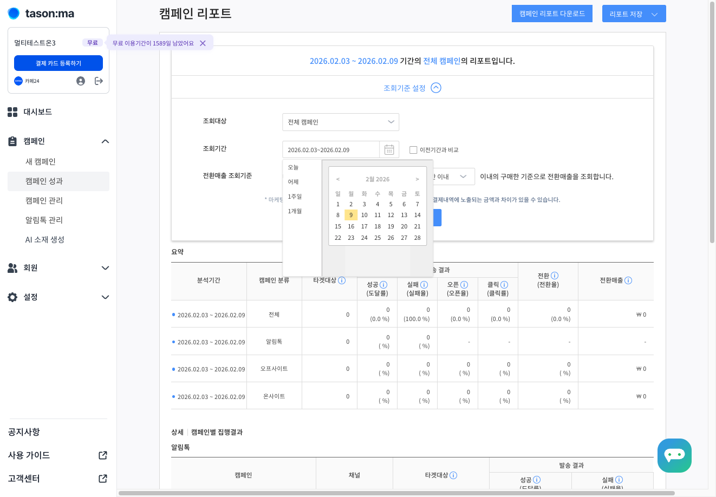716x497 pixels.
Task: Click info icon next to 성공 in summary table
Action: (383, 285)
